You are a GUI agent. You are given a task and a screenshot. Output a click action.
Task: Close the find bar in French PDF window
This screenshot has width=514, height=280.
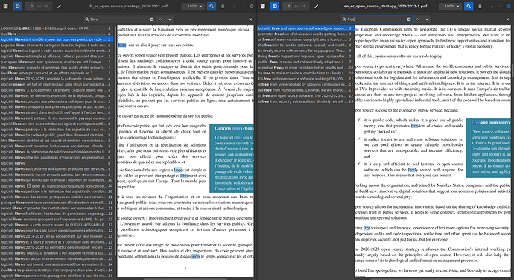tap(250, 19)
